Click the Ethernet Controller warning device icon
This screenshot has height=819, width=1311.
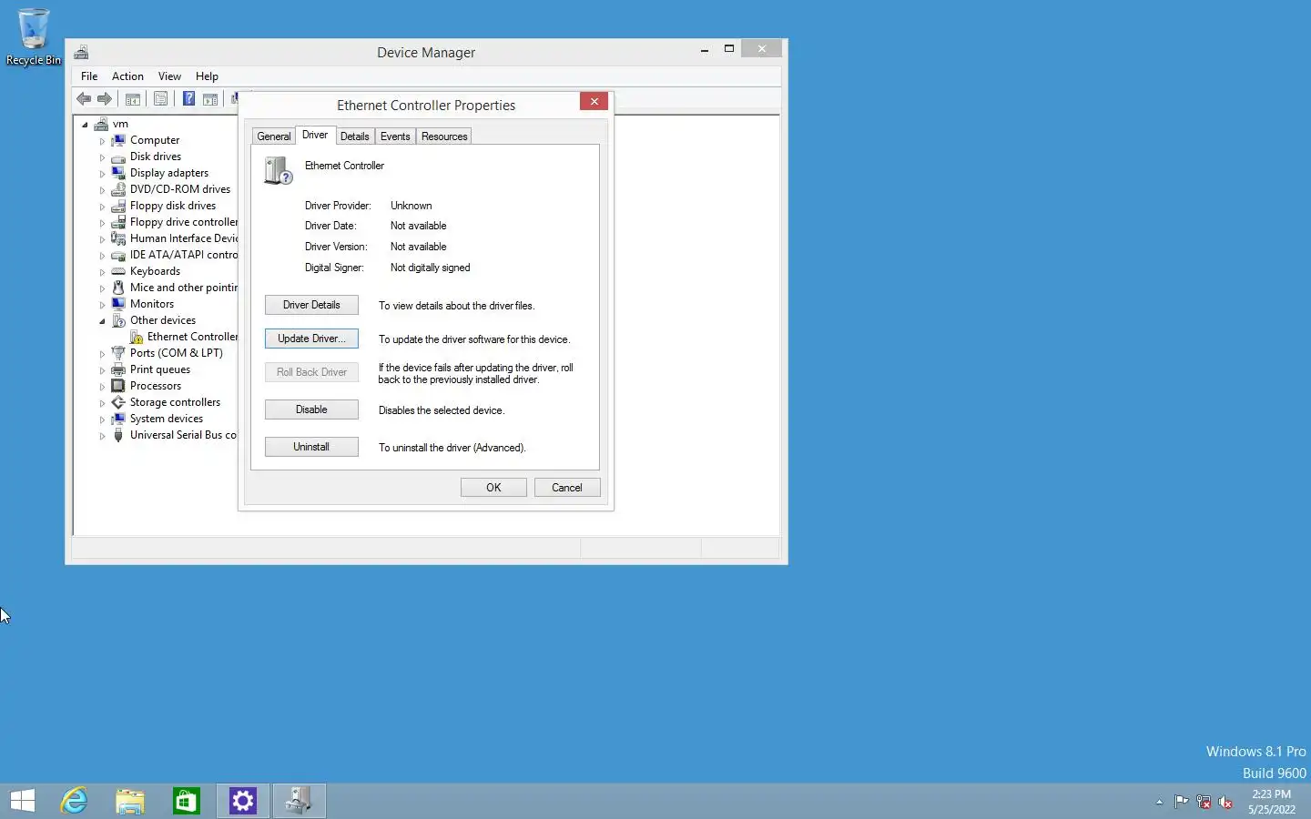tap(136, 337)
